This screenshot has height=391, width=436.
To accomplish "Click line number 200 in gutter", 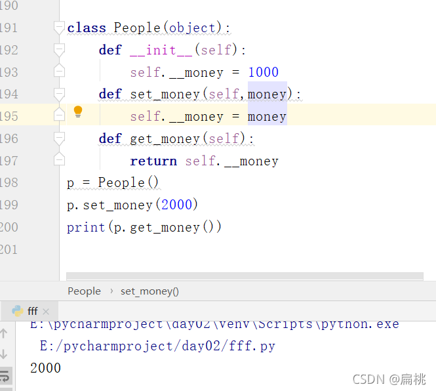I will click(x=9, y=227).
